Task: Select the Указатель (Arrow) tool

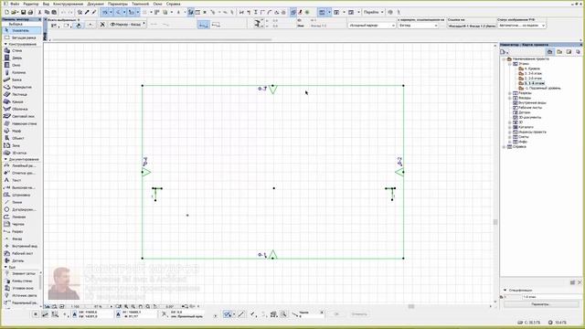Action: (22, 30)
